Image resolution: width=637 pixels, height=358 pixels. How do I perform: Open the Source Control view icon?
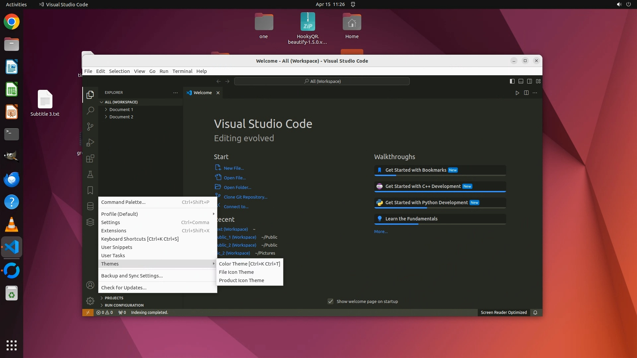click(x=90, y=127)
